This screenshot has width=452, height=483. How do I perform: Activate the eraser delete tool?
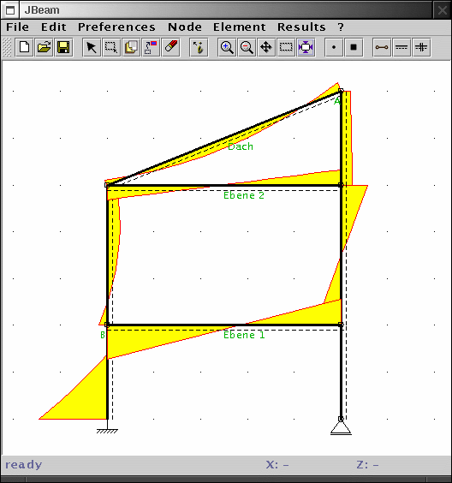coord(171,47)
